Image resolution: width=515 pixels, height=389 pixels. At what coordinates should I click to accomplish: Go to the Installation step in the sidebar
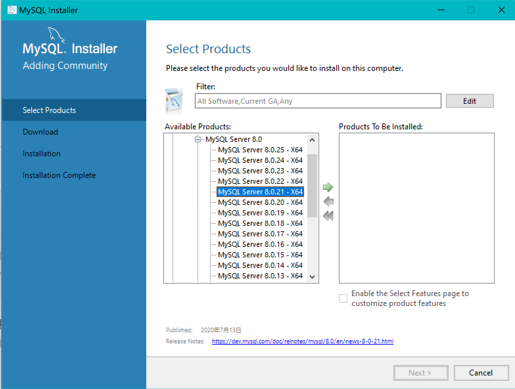point(42,153)
